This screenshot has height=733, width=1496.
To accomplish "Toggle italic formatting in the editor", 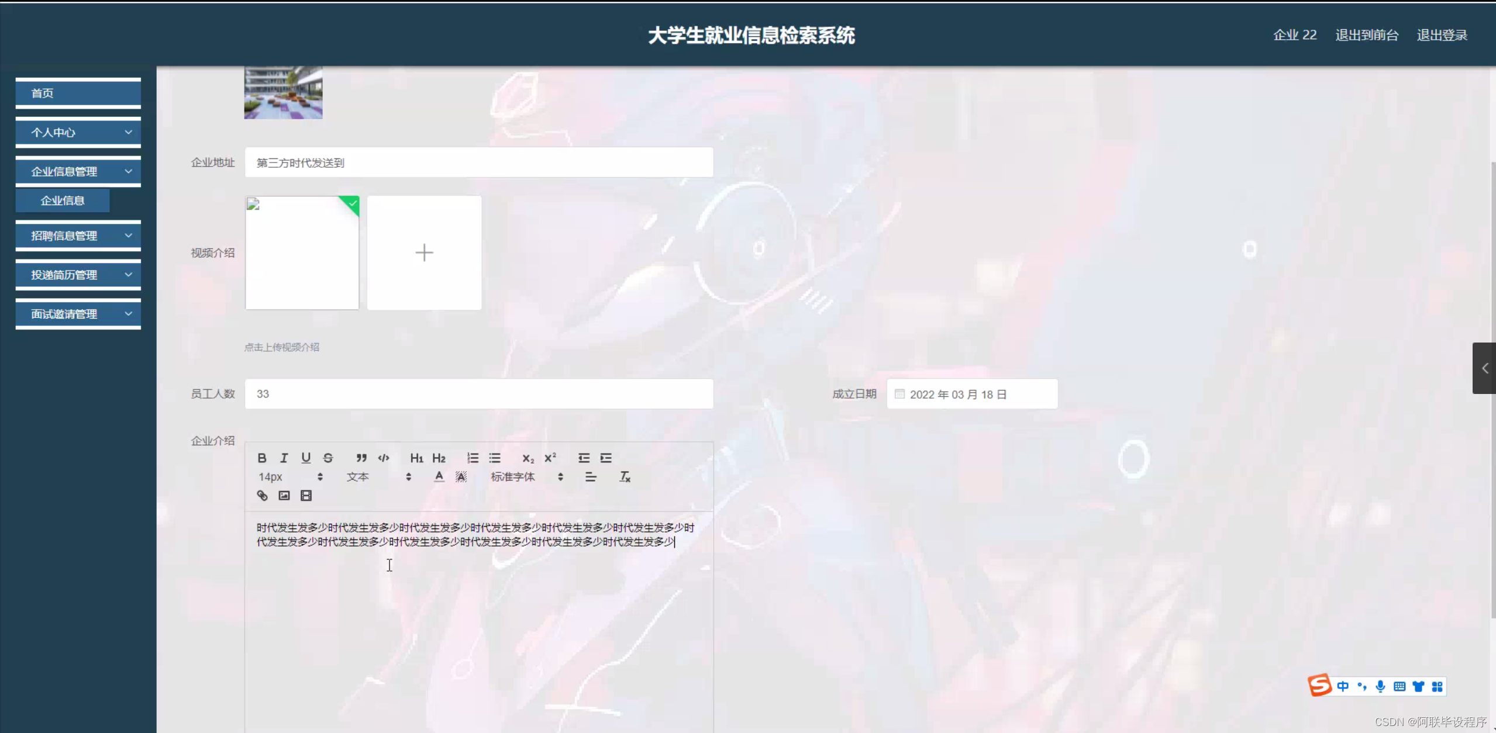I will pyautogui.click(x=284, y=458).
